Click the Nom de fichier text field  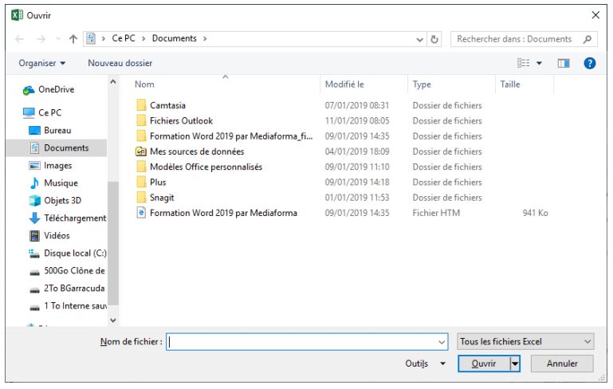click(303, 341)
